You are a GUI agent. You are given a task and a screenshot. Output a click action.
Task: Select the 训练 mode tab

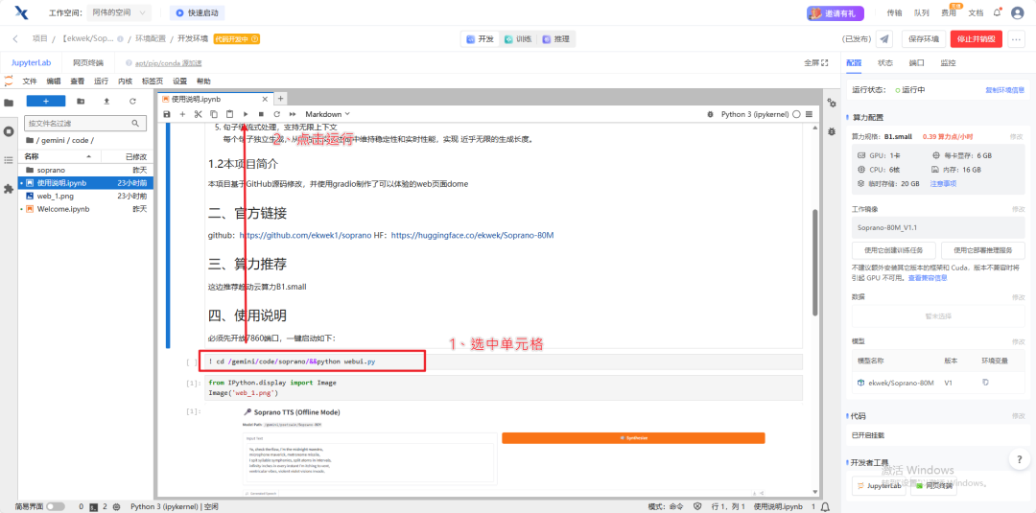coord(518,39)
